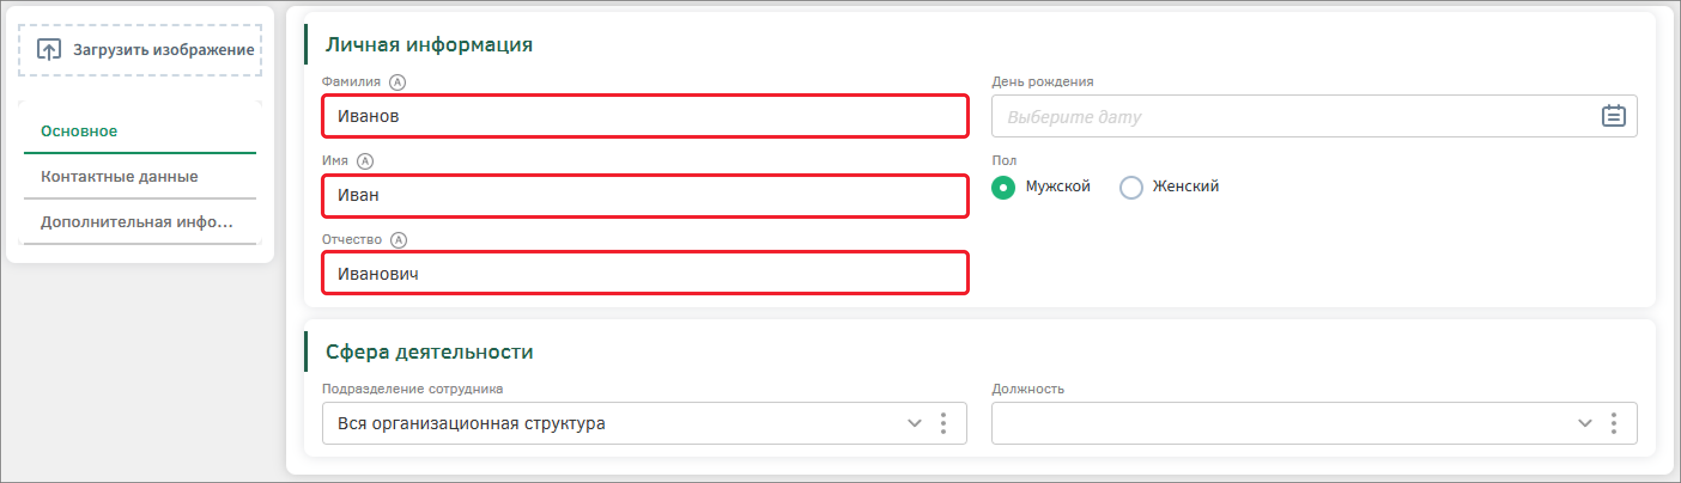1681x483 pixels.
Task: Click the Фамилия field containing Иванов
Action: (645, 116)
